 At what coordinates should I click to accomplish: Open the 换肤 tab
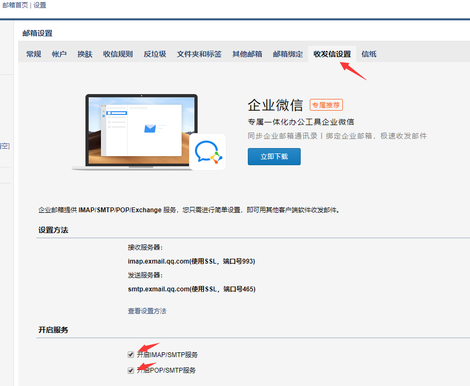click(85, 54)
